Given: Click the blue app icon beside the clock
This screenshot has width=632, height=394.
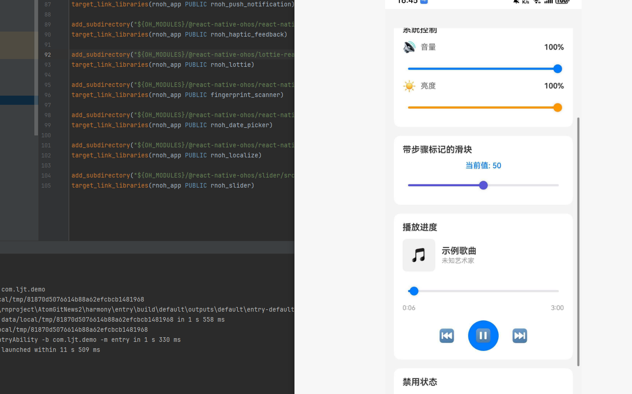Looking at the screenshot, I should 425,2.
